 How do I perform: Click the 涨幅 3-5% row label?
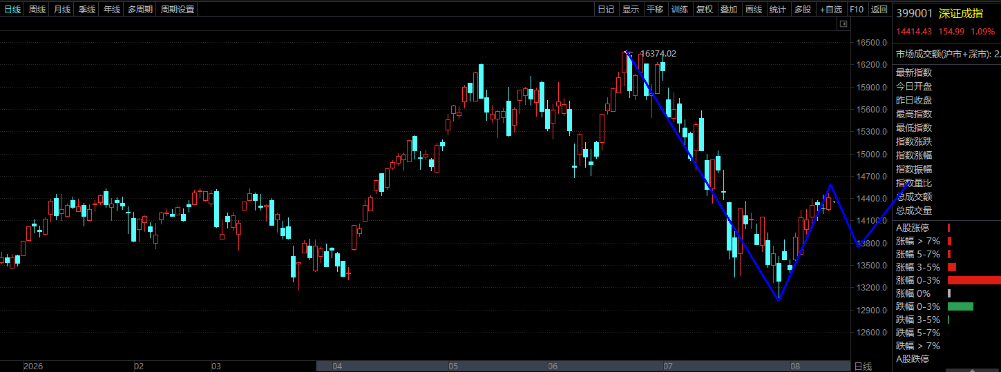[918, 267]
